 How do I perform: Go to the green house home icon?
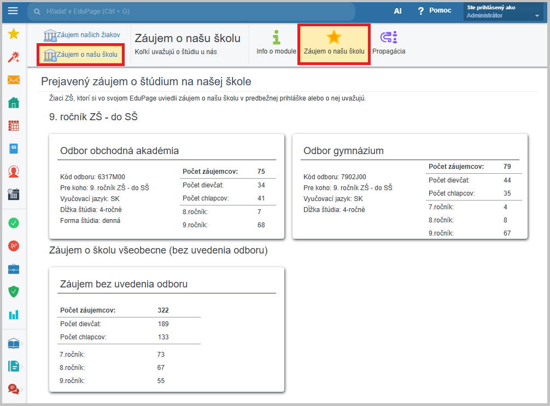(14, 103)
